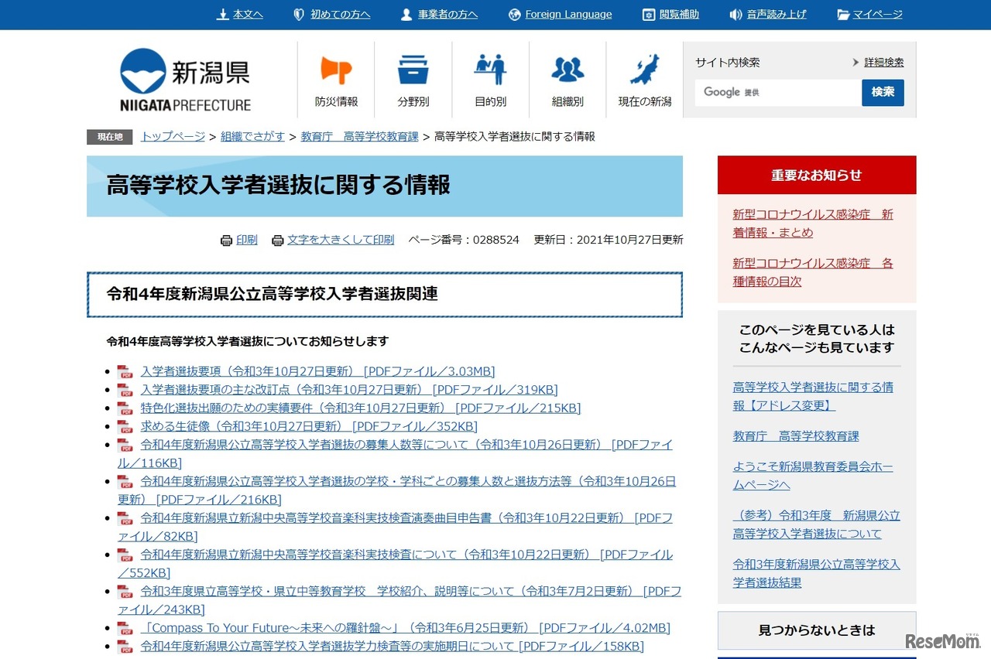This screenshot has height=659, width=991.
Task: Open the 組織別 organization group icon
Action: tap(568, 70)
